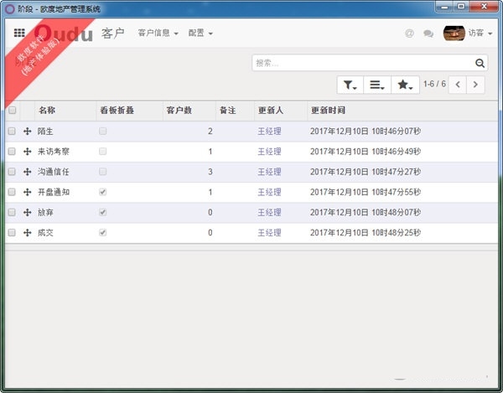Go to next page arrow
This screenshot has width=503, height=393.
tap(476, 85)
